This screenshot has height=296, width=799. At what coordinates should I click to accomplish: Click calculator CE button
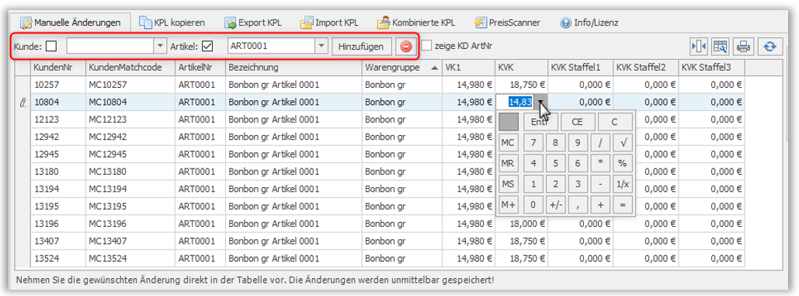click(577, 122)
